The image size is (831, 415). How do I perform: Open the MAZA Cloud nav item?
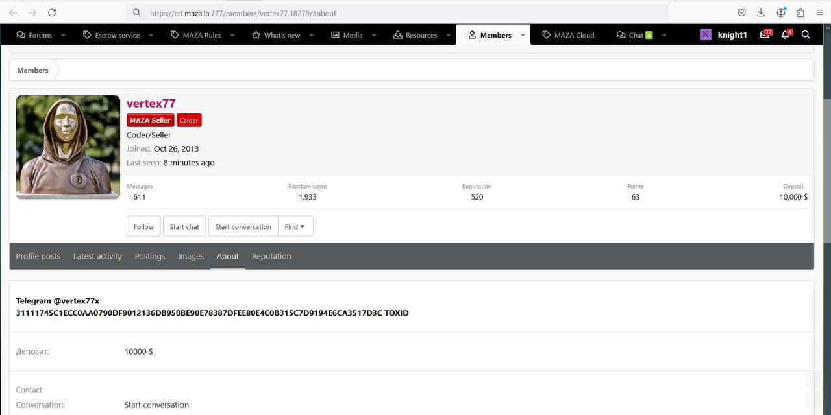click(x=568, y=35)
